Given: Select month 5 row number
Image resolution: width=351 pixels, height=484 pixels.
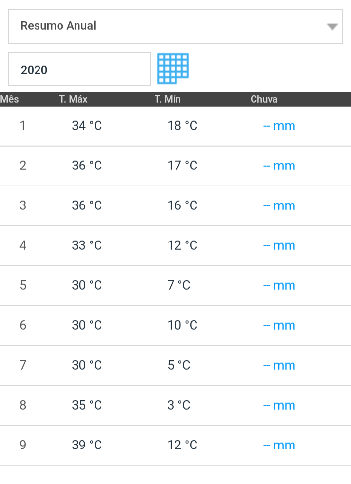Looking at the screenshot, I should pyautogui.click(x=23, y=285).
